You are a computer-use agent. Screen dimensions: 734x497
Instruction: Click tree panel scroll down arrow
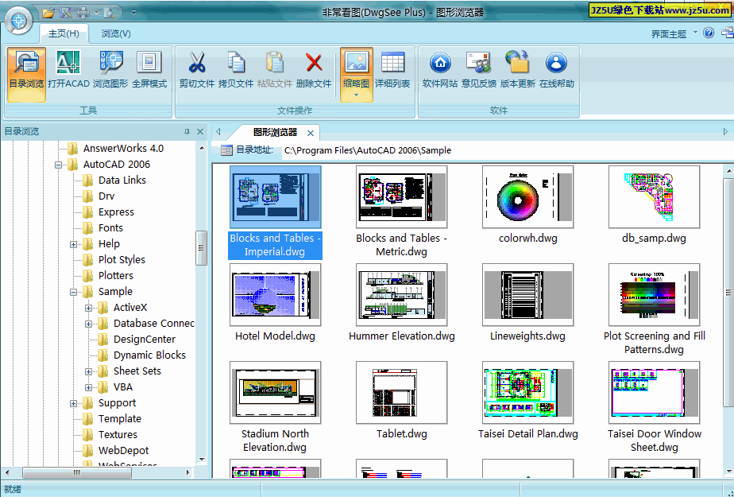(202, 460)
